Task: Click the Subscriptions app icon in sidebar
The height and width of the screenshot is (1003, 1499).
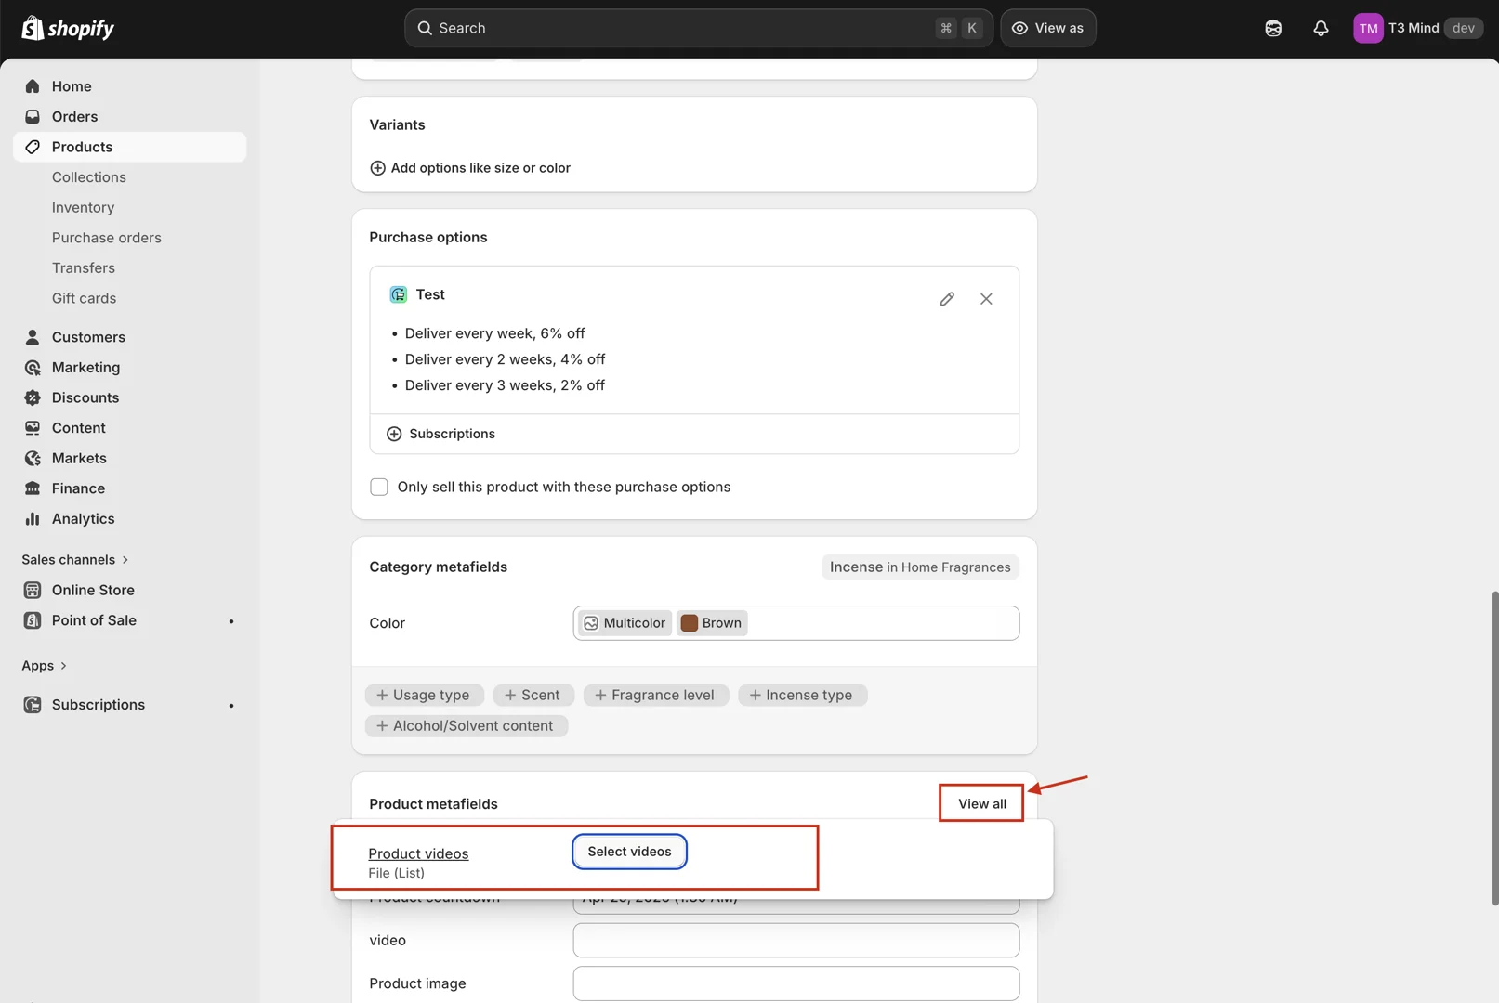Action: pos(33,705)
